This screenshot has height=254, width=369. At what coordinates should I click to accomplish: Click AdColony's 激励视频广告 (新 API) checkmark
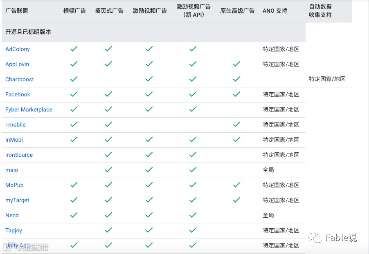pyautogui.click(x=193, y=49)
